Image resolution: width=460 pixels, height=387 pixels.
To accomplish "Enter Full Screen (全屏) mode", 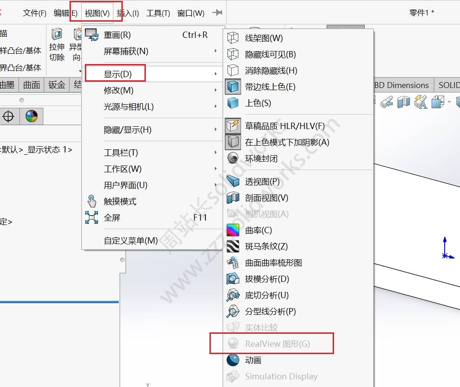I will tap(153, 217).
